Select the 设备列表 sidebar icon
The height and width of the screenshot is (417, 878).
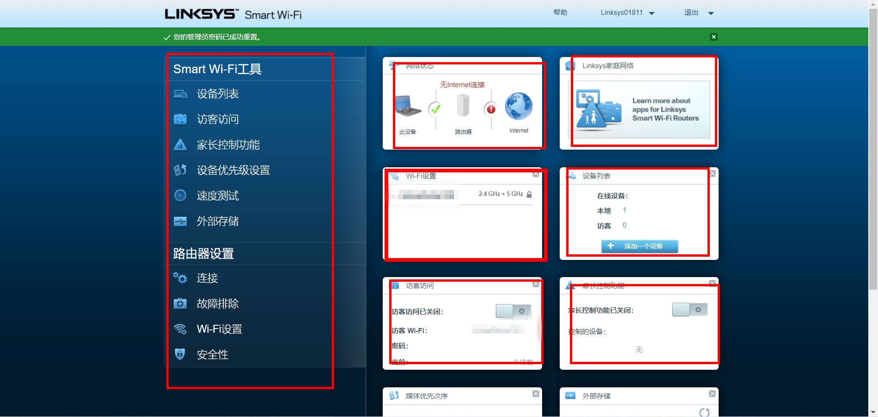(181, 93)
